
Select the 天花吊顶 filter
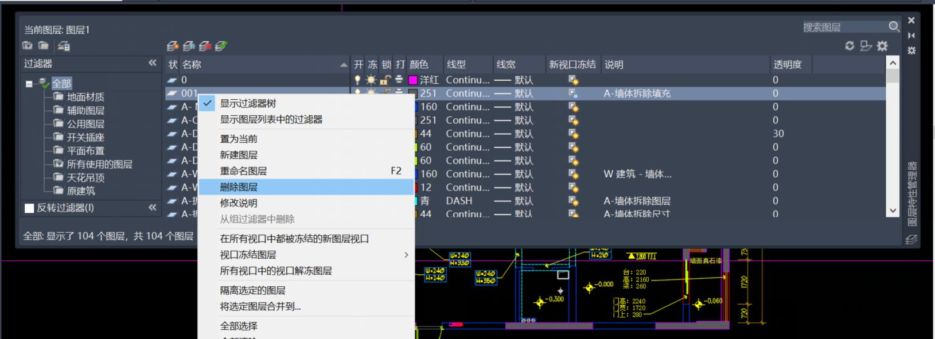85,178
